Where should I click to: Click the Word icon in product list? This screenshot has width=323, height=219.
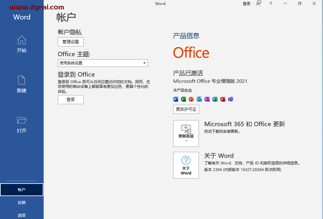click(176, 99)
